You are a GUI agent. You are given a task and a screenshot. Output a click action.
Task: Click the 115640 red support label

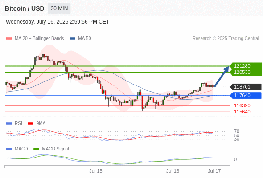pyautogui.click(x=242, y=112)
